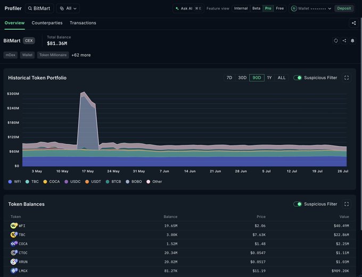Click the search magnifier icon beside BitMart
Viewport: 362px width, 277px height.
click(30, 9)
